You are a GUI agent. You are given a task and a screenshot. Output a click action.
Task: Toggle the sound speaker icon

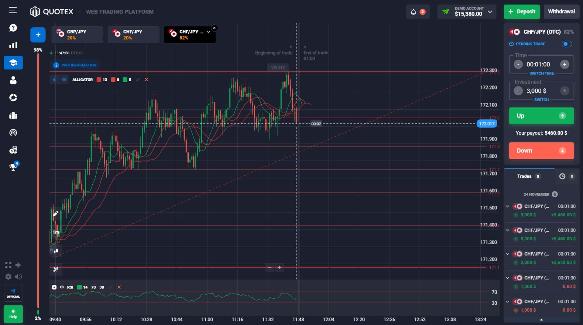click(18, 276)
